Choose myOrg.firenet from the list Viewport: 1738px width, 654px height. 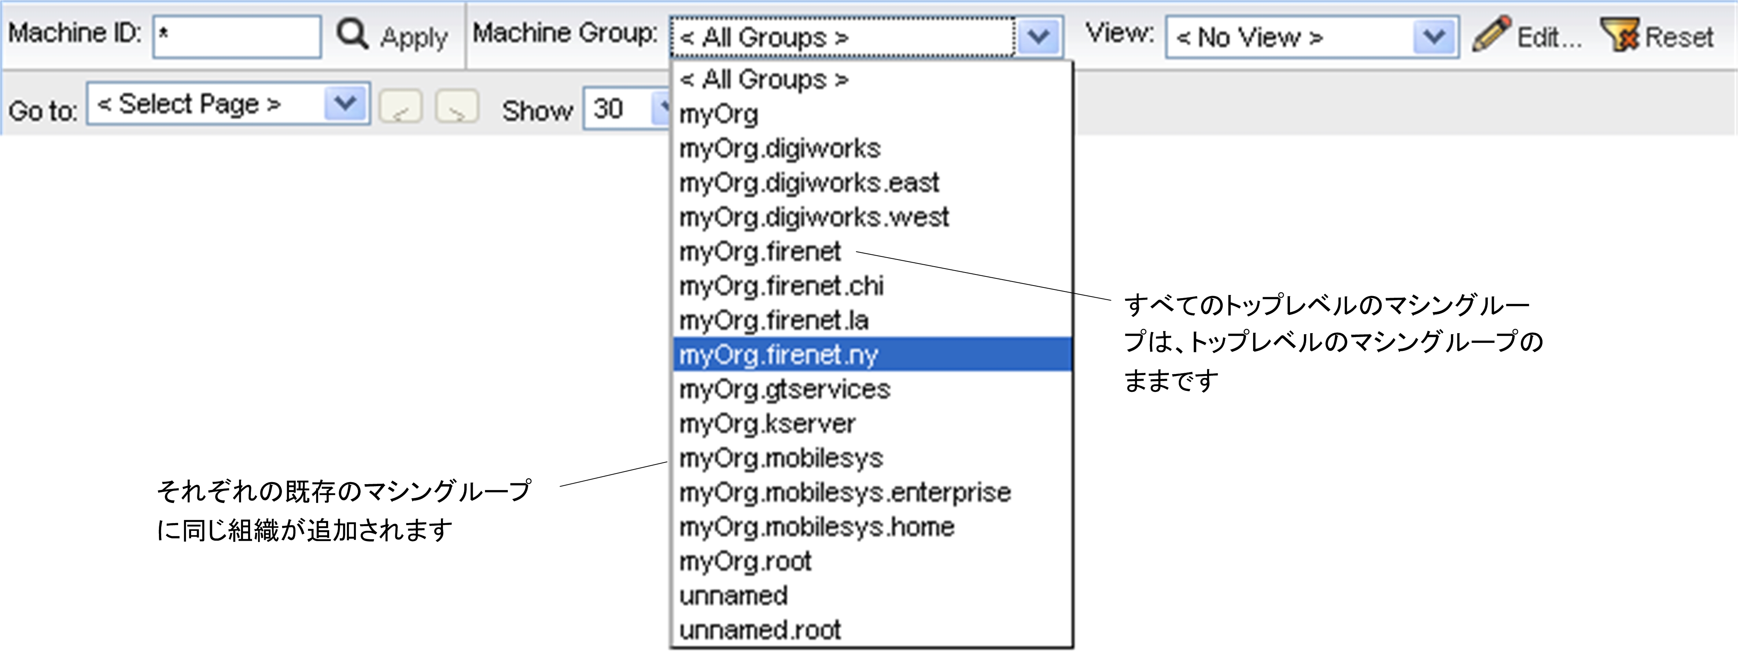(872, 252)
